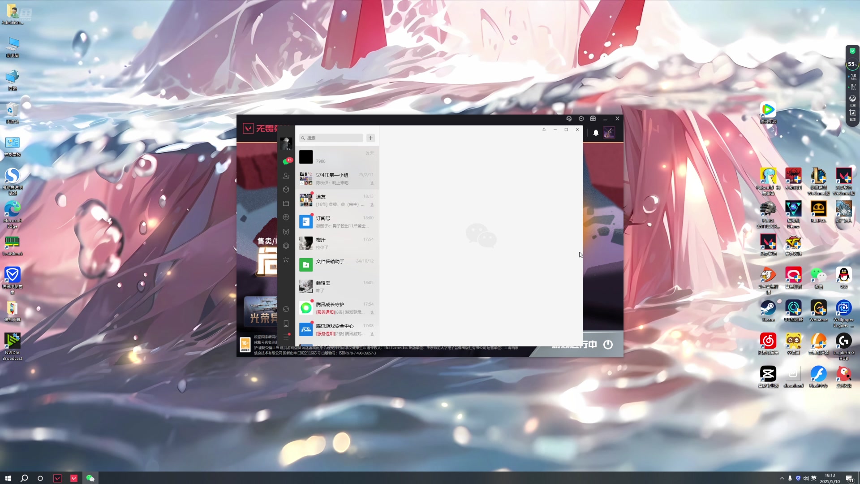860x484 pixels.
Task: Open the 574FE第一小组 group chat
Action: click(337, 178)
